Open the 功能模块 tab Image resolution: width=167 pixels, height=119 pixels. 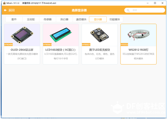tap(115, 19)
